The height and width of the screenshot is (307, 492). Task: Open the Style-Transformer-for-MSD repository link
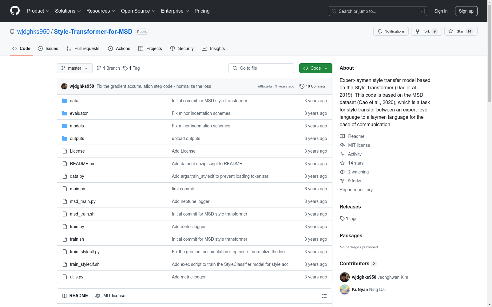[93, 32]
